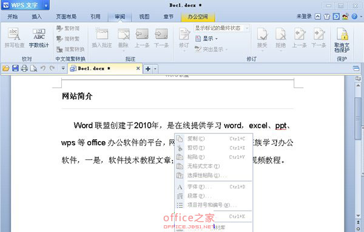Insert a comment (插入批注)
Image resolution: width=364 pixels, height=232 pixels.
(x=102, y=38)
